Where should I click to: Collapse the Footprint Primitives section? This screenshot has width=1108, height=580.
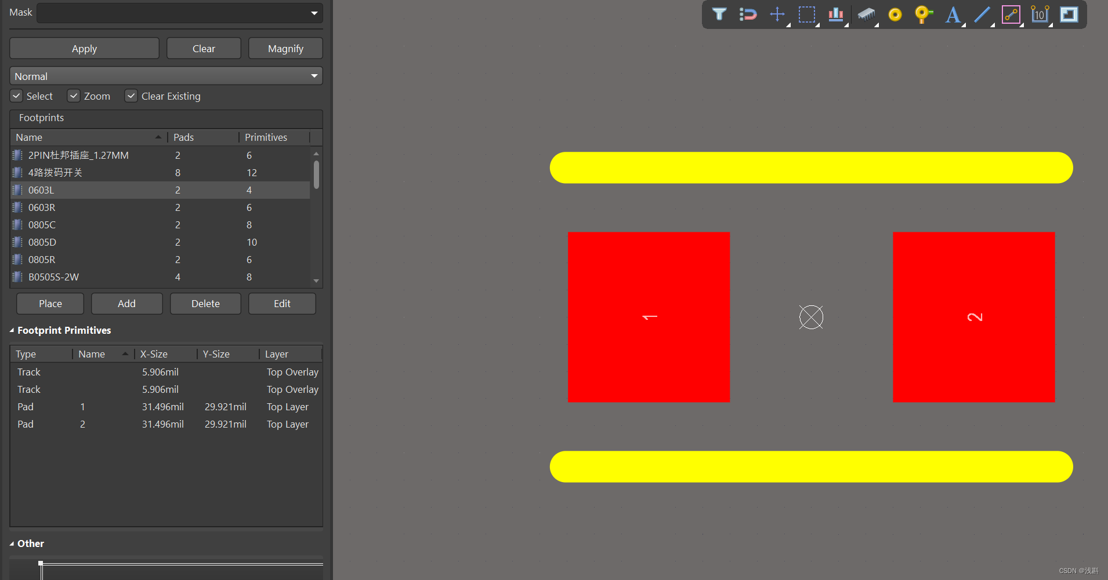12,330
